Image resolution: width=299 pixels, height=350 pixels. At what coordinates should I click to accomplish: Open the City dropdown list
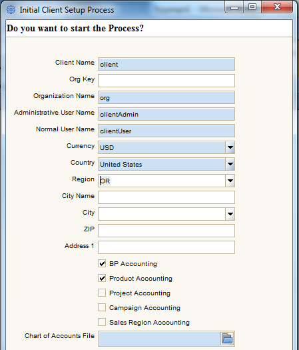click(x=230, y=214)
